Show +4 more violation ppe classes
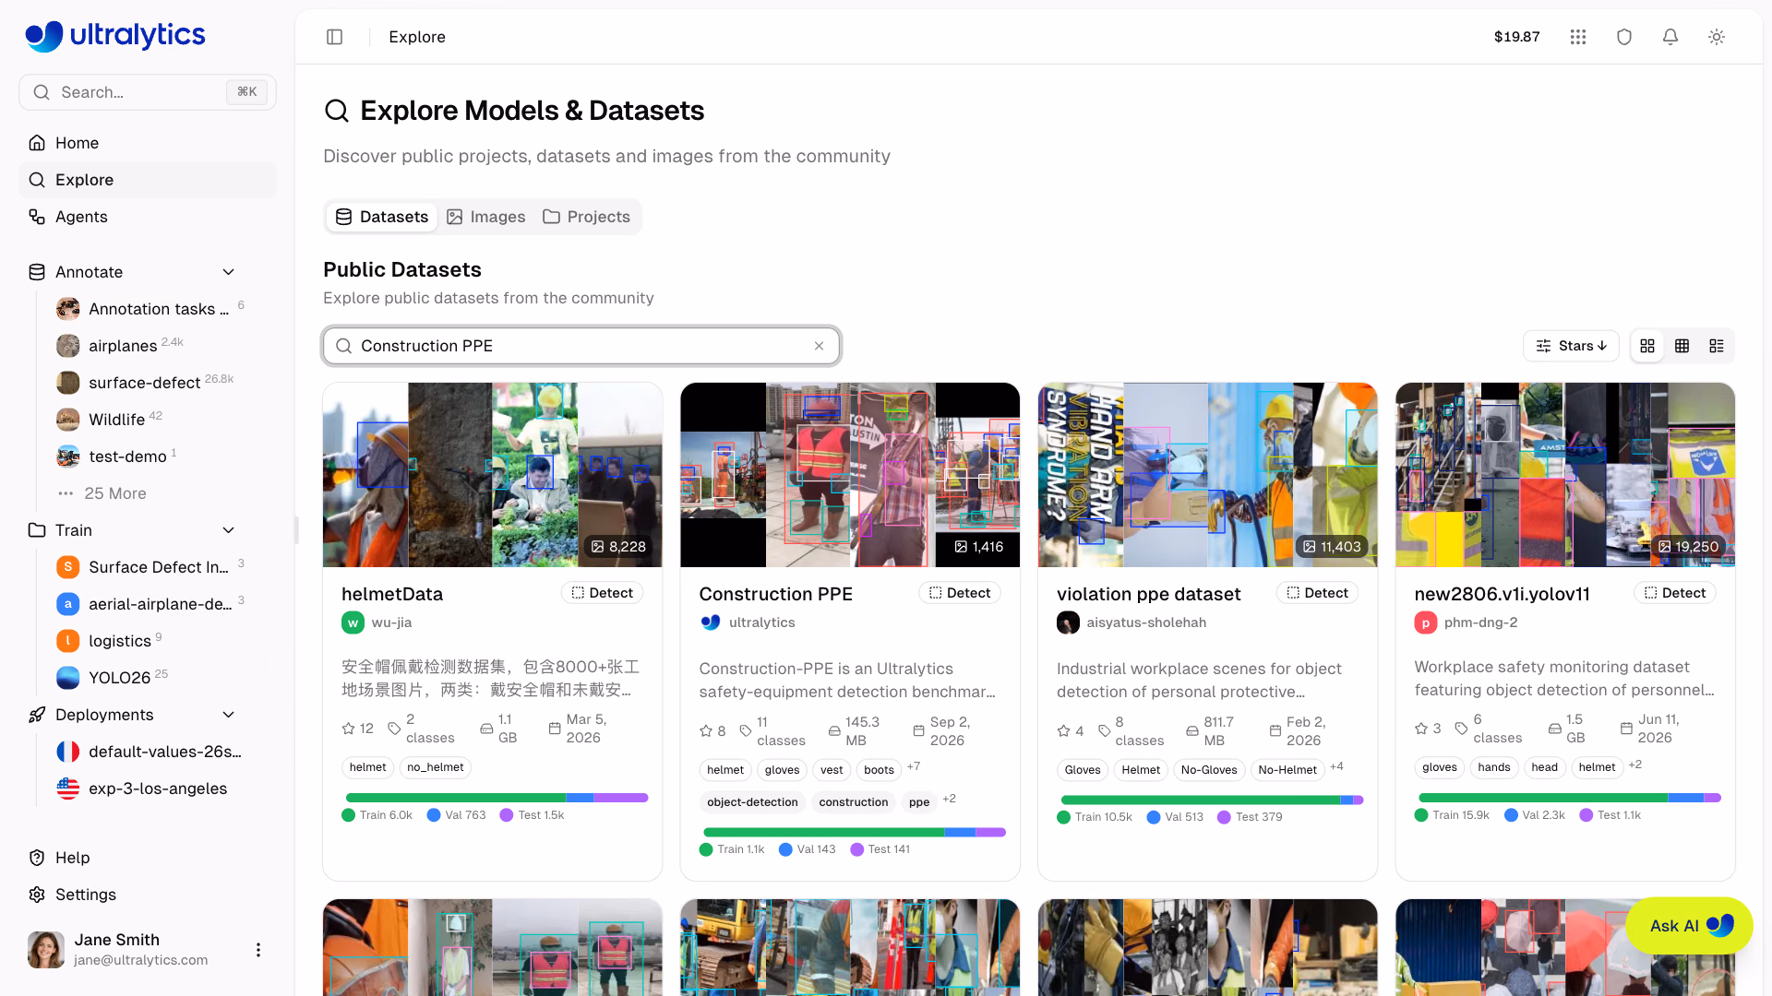 tap(1336, 766)
